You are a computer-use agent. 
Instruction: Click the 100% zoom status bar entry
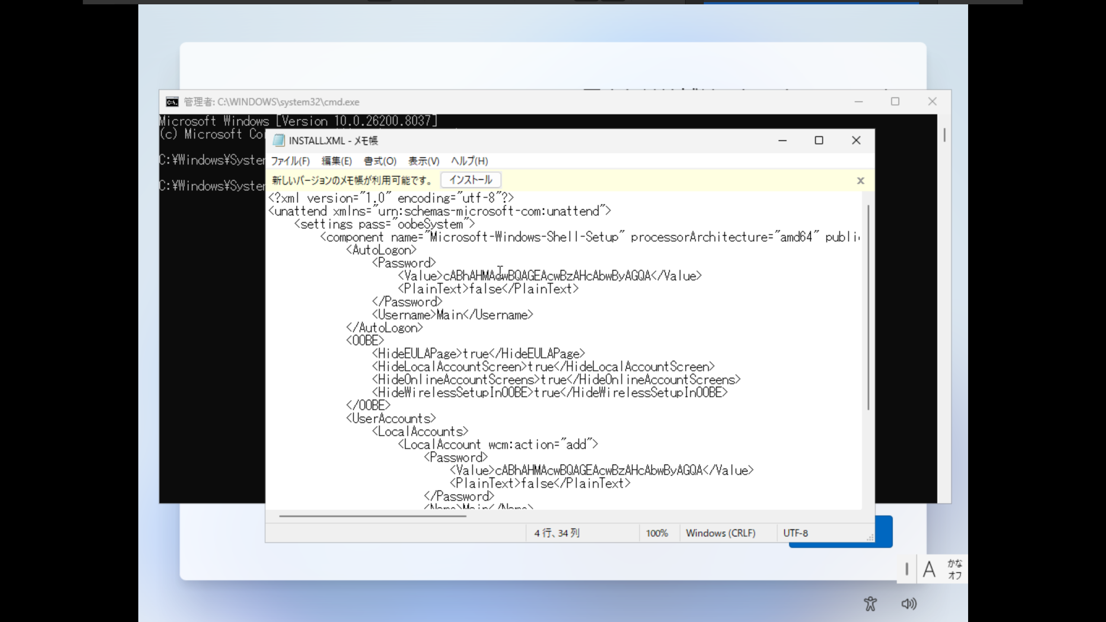pyautogui.click(x=657, y=533)
